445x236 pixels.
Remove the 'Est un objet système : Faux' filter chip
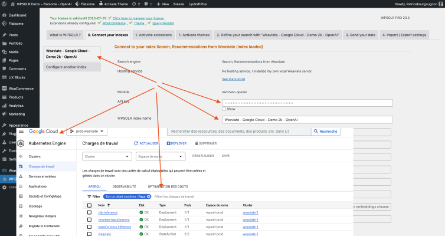click(148, 196)
